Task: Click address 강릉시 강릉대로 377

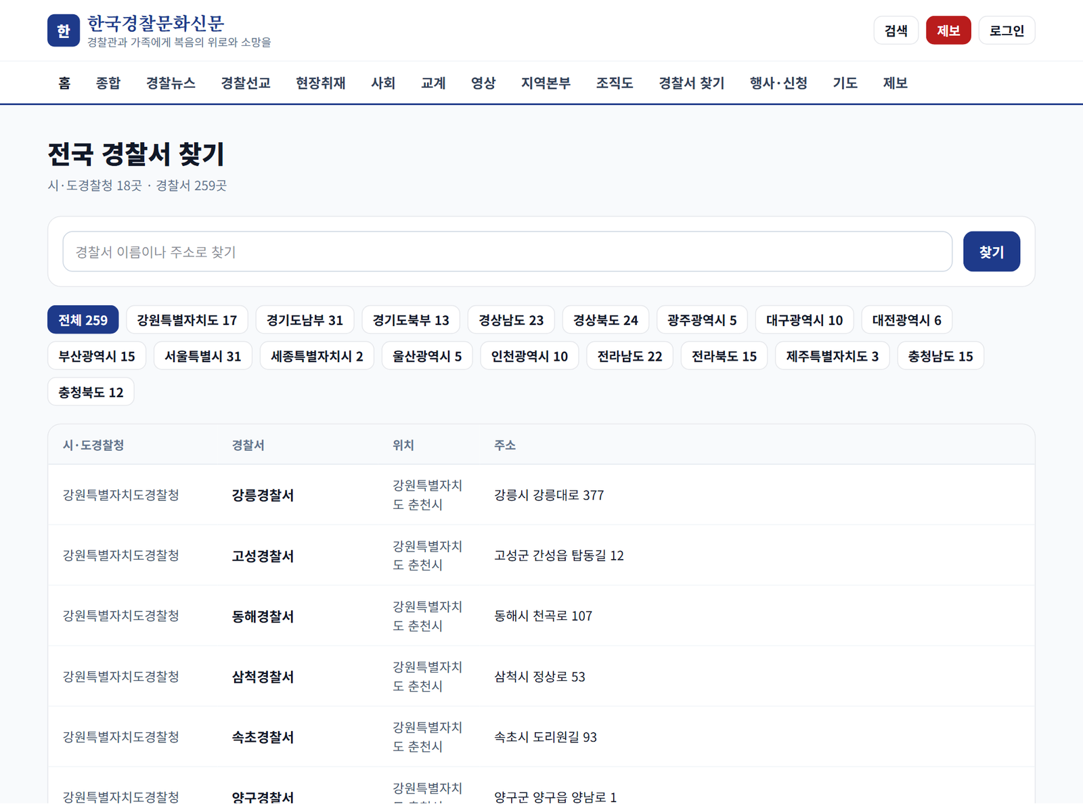Action: pos(549,495)
